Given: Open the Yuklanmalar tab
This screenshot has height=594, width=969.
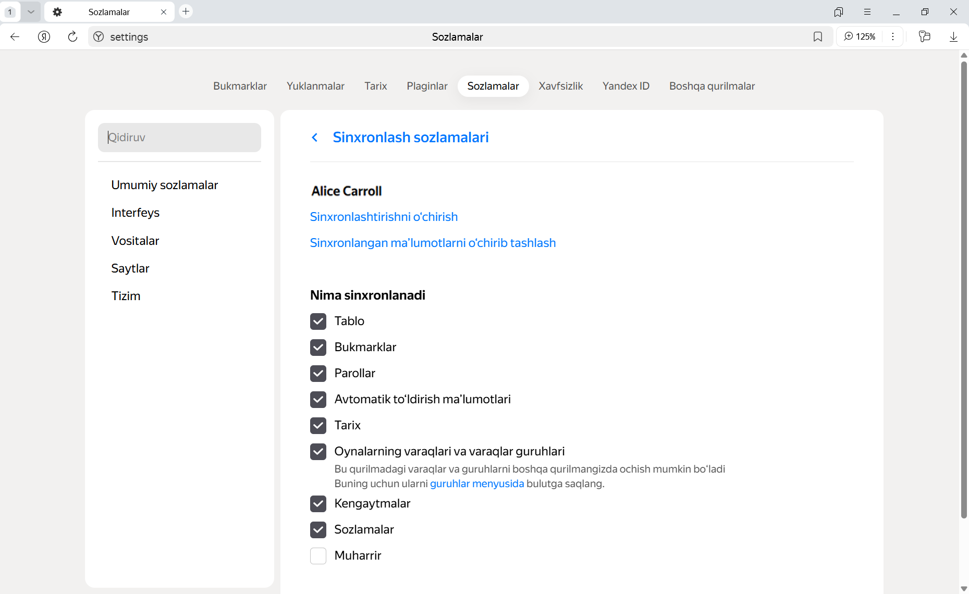Looking at the screenshot, I should 315,86.
